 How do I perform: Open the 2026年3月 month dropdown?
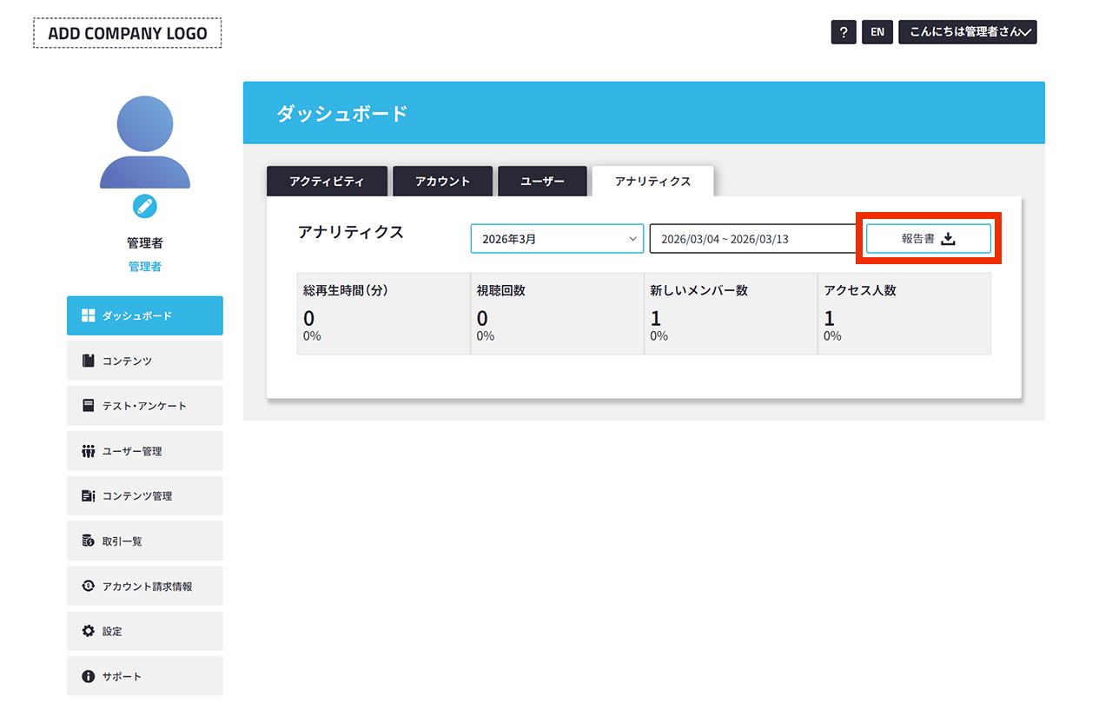click(556, 237)
